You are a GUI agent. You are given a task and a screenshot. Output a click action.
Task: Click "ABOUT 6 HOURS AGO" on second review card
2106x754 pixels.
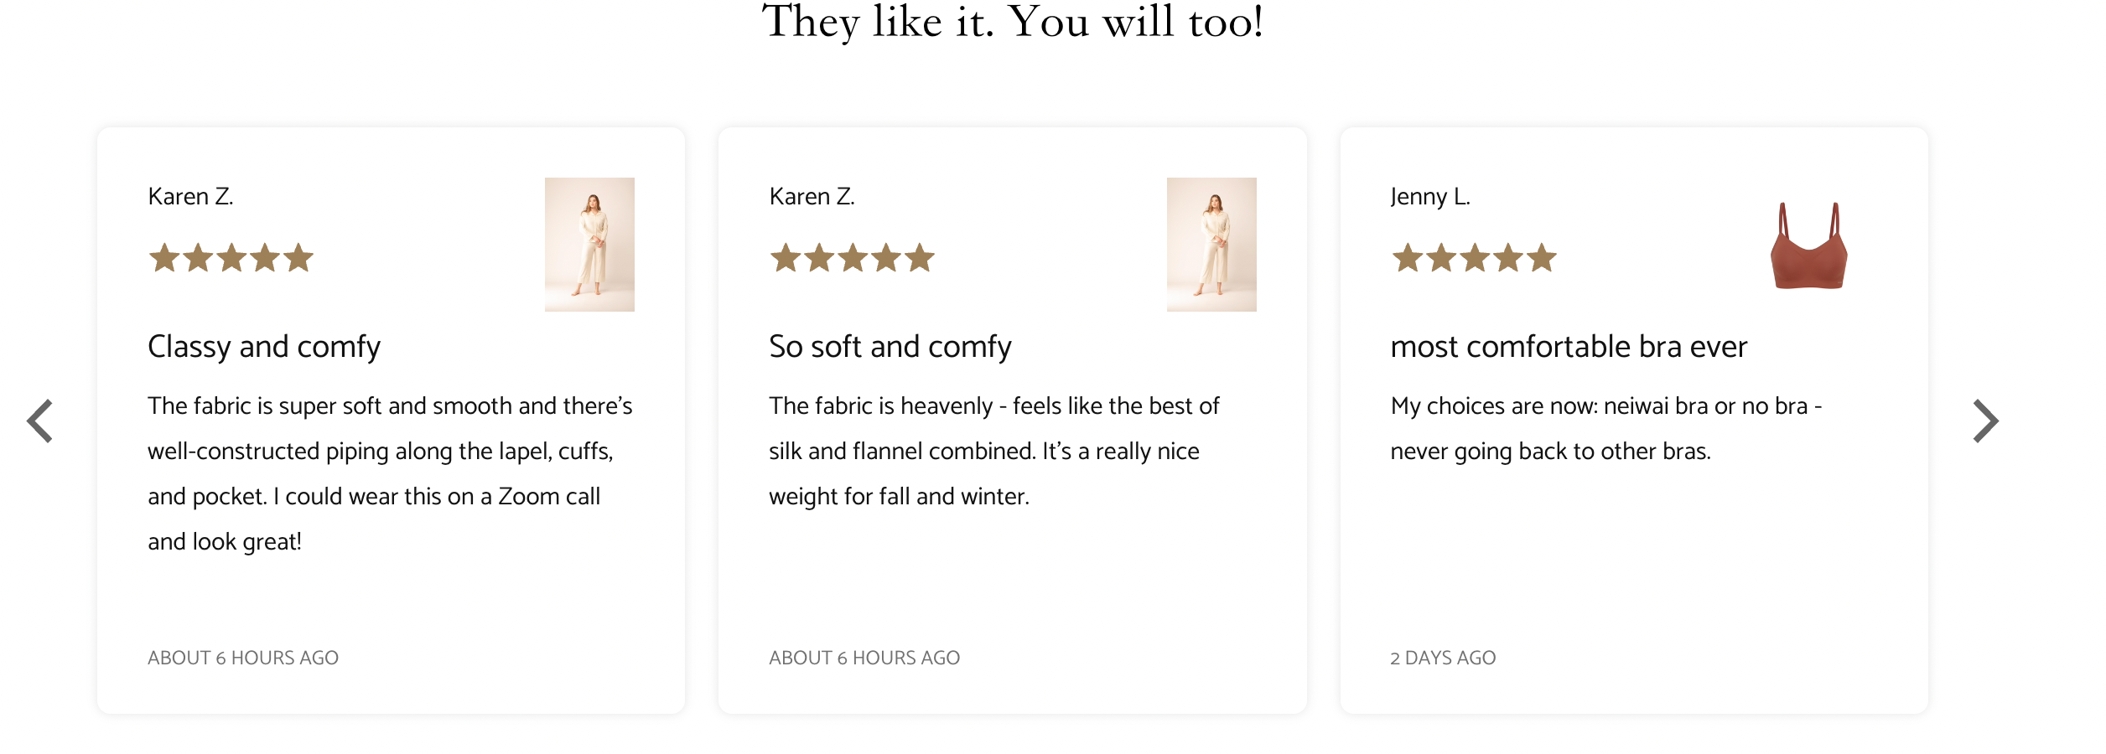pos(864,658)
